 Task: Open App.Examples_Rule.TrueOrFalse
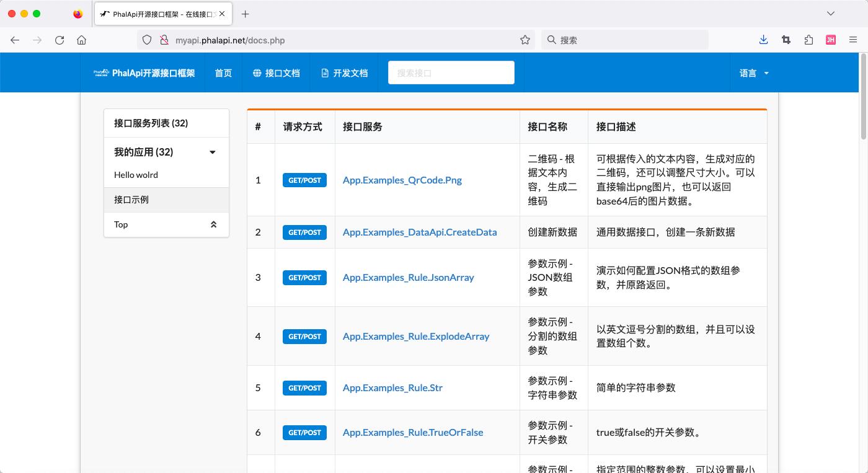click(413, 432)
